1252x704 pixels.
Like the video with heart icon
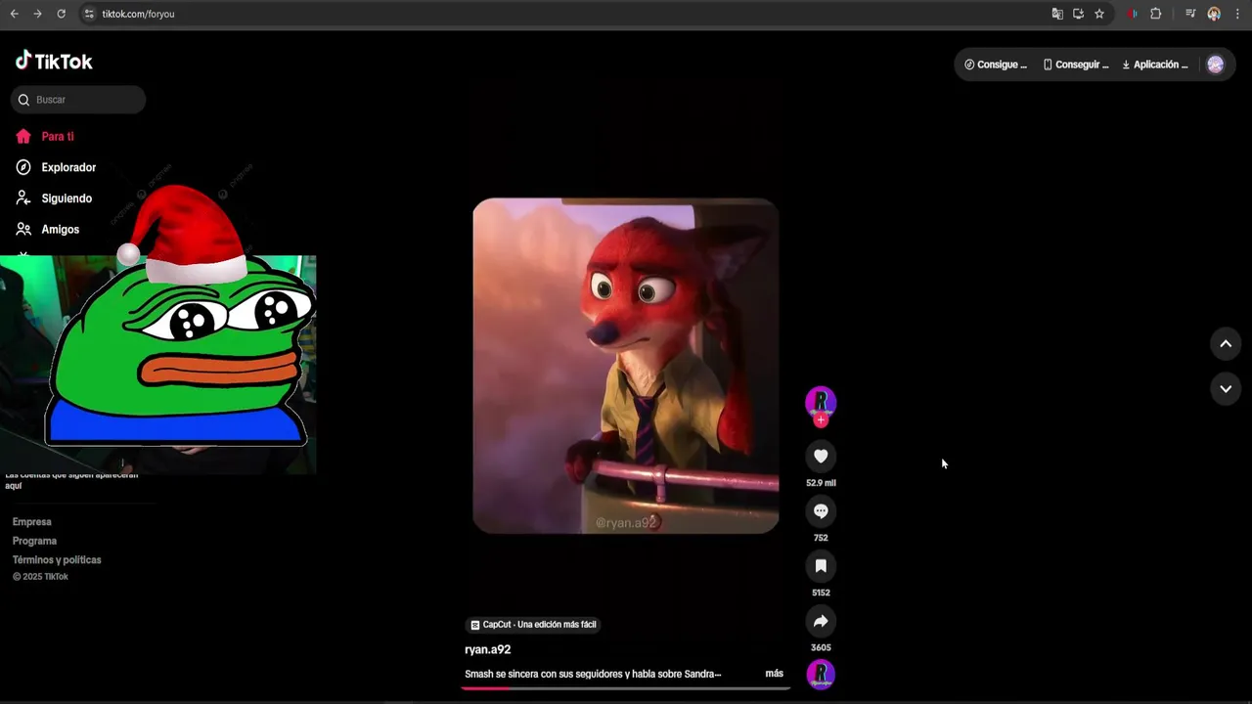pos(821,456)
